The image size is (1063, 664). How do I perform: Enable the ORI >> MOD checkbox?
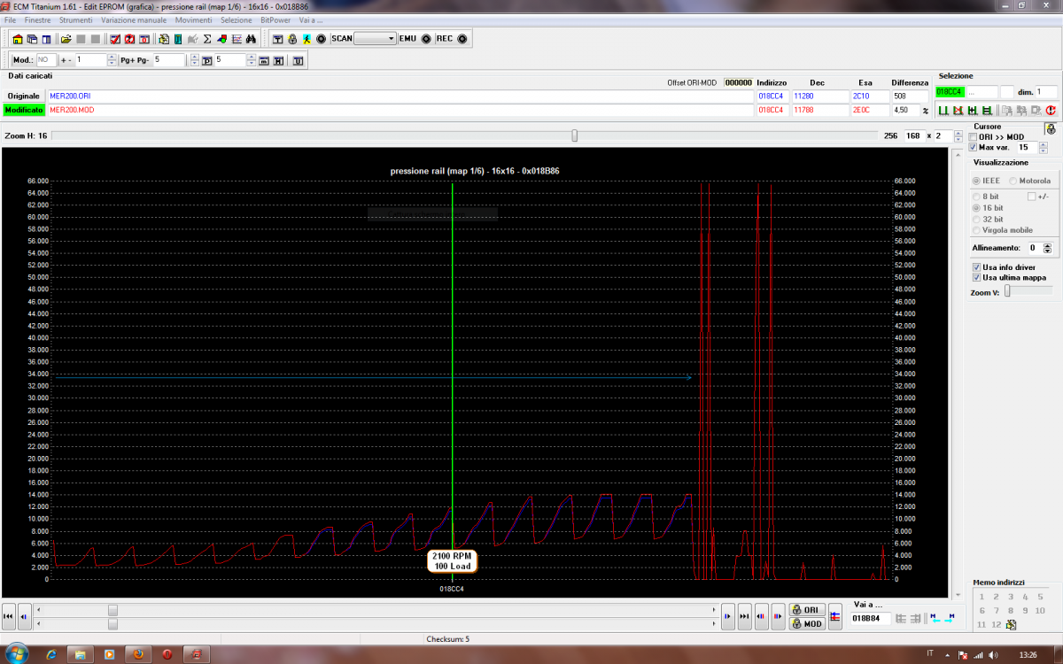pos(974,137)
